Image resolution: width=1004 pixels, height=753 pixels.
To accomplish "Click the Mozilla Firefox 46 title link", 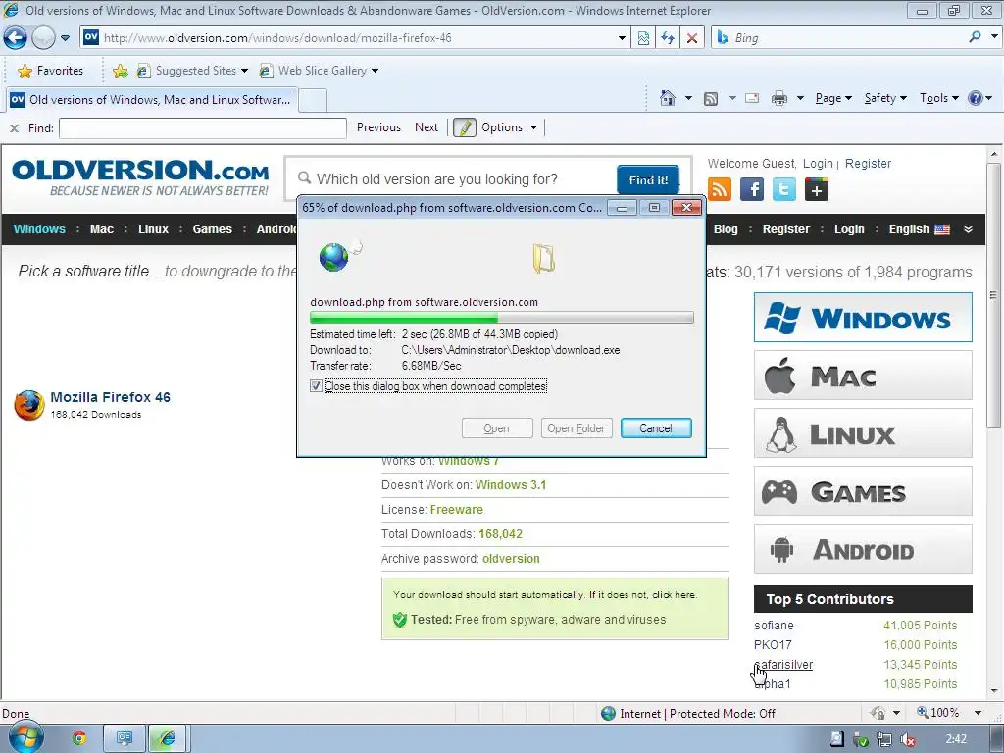I will point(110,397).
